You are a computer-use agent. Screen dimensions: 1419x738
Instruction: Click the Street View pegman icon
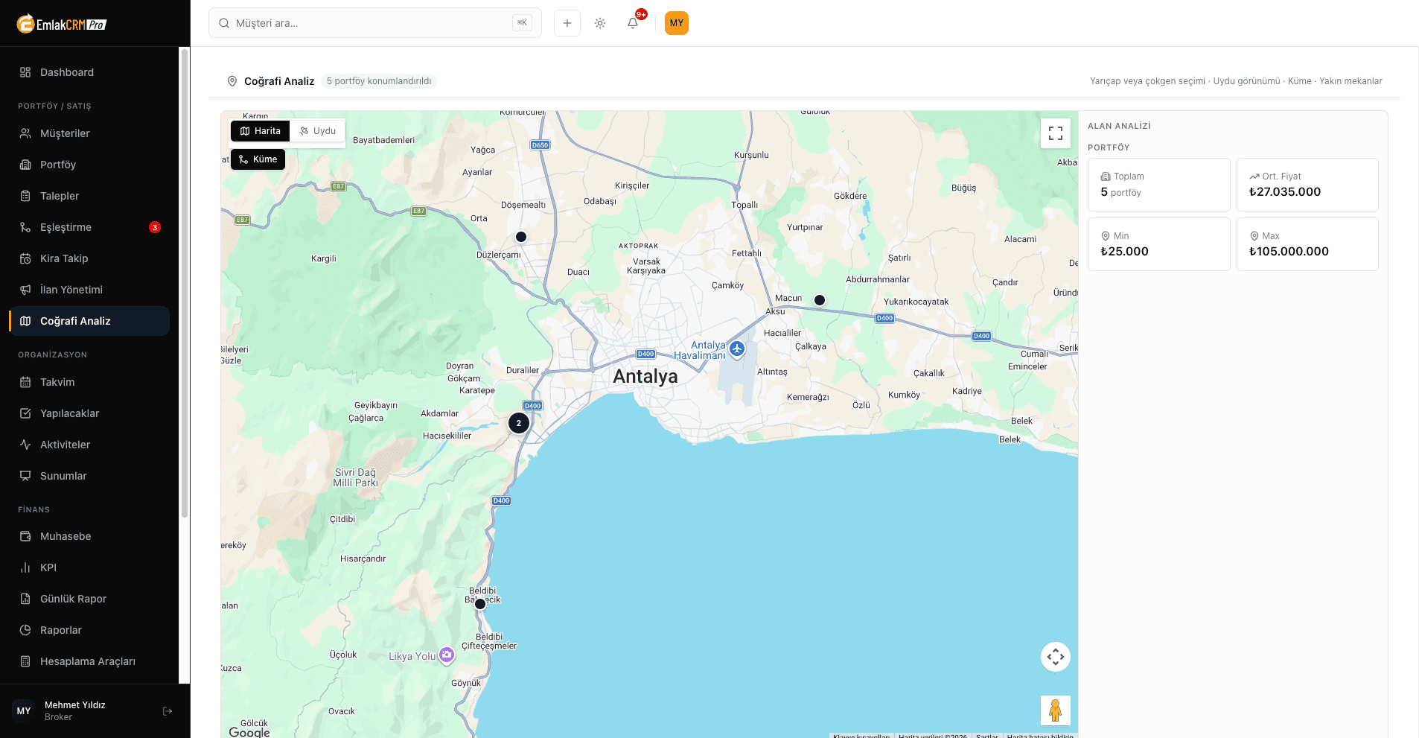[x=1056, y=710]
